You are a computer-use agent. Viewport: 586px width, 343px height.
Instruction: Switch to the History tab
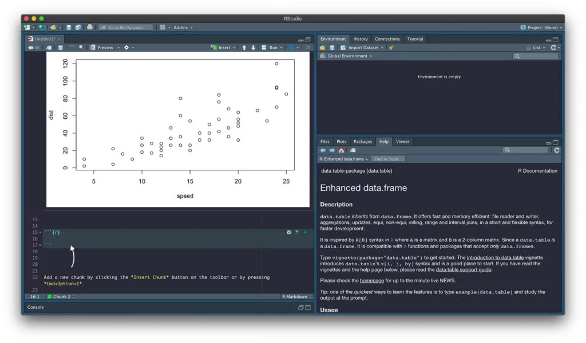pyautogui.click(x=361, y=39)
